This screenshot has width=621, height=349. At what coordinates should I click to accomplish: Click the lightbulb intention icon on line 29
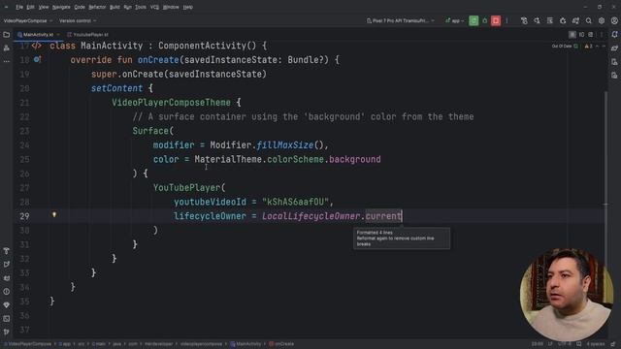(x=54, y=215)
